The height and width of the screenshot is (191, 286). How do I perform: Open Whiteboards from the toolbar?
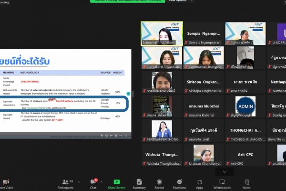coord(222,184)
